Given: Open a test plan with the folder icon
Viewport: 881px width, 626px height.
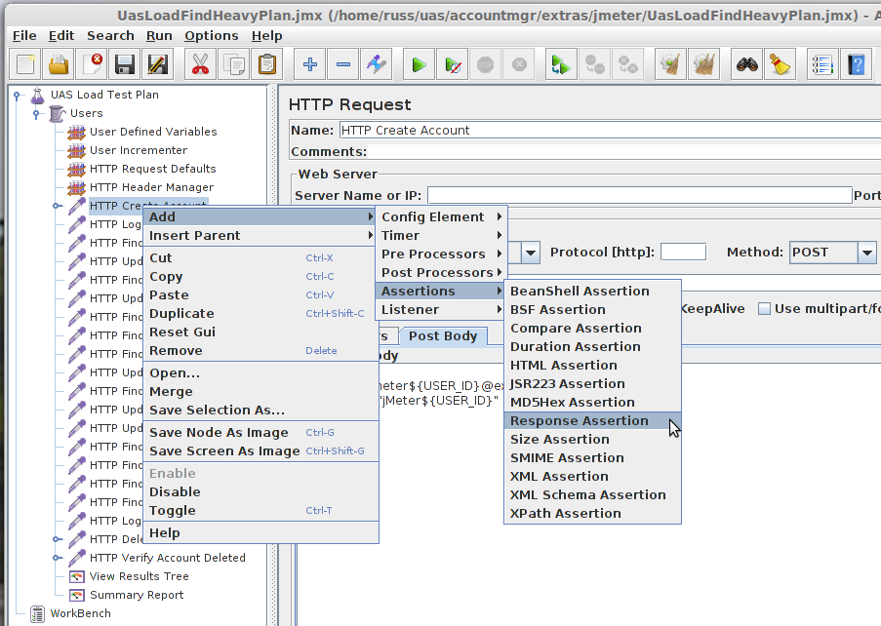Looking at the screenshot, I should coord(59,64).
